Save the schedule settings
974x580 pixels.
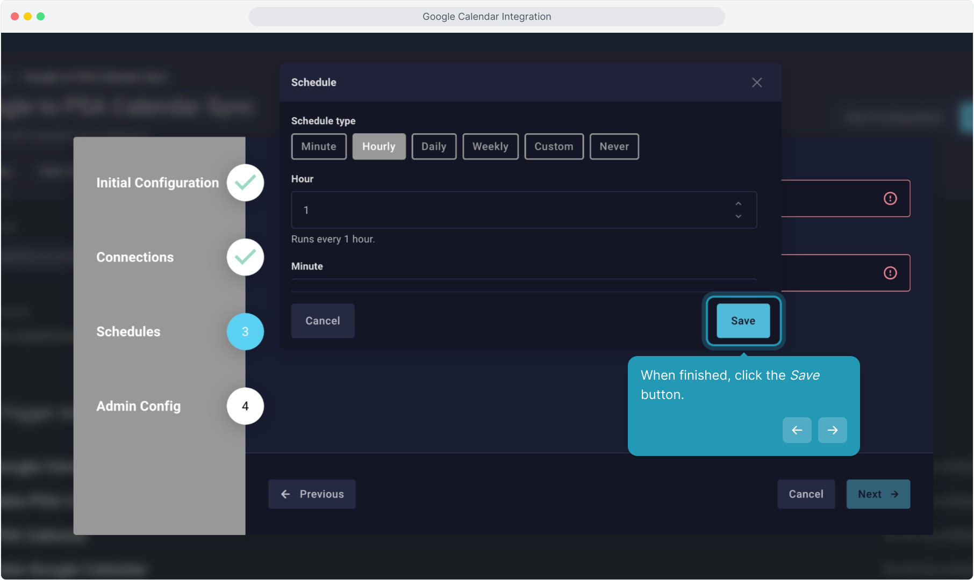[743, 321]
